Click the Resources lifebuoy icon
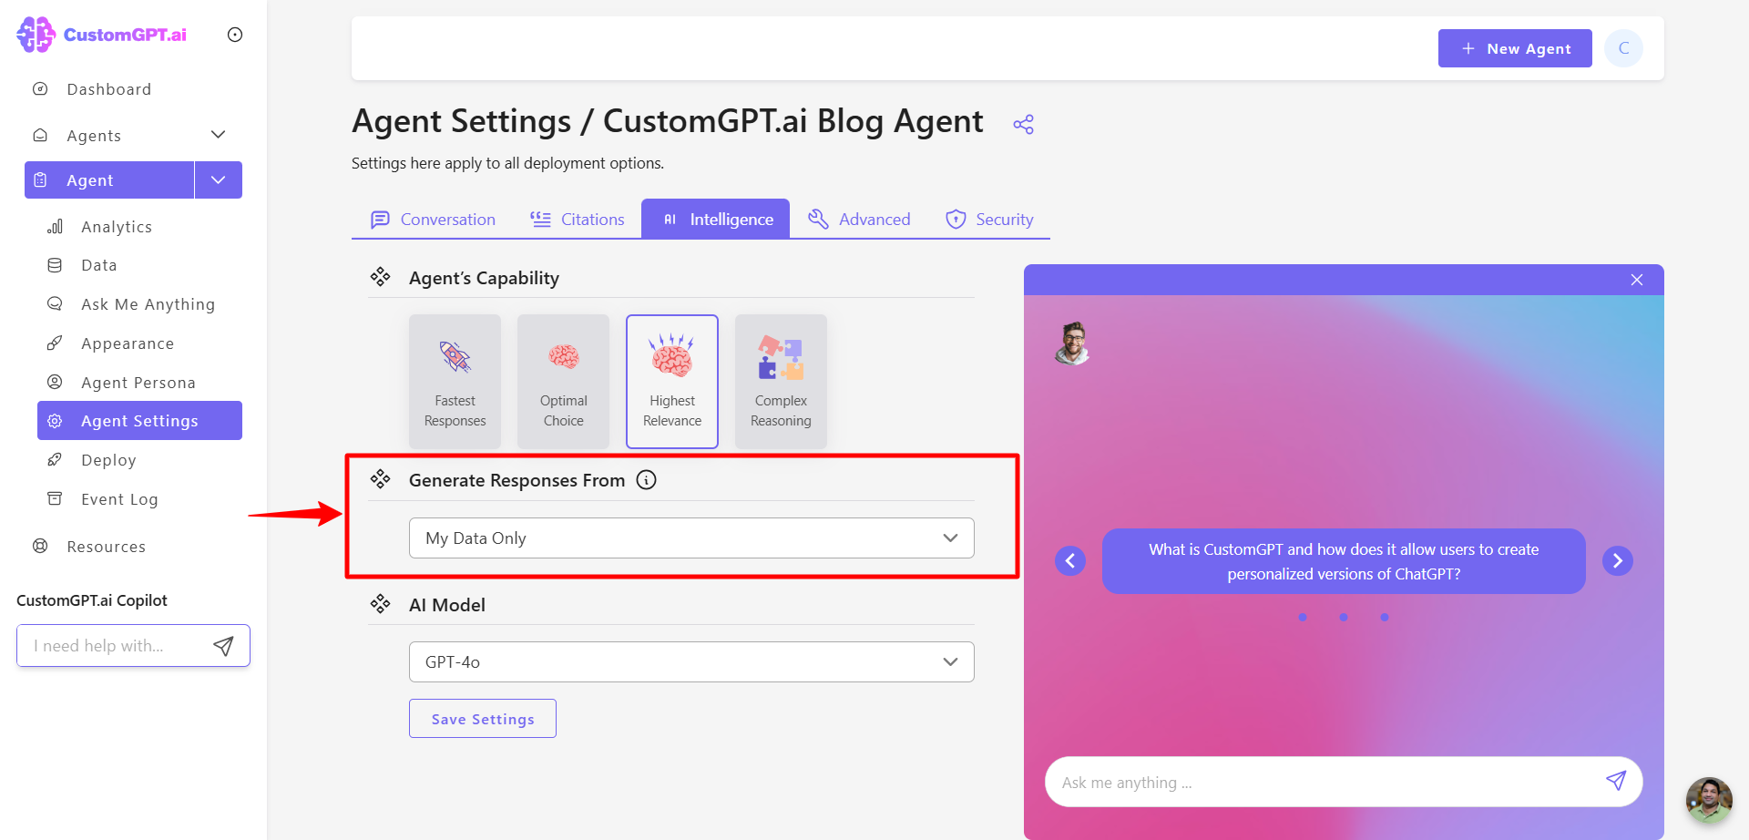 pos(40,546)
